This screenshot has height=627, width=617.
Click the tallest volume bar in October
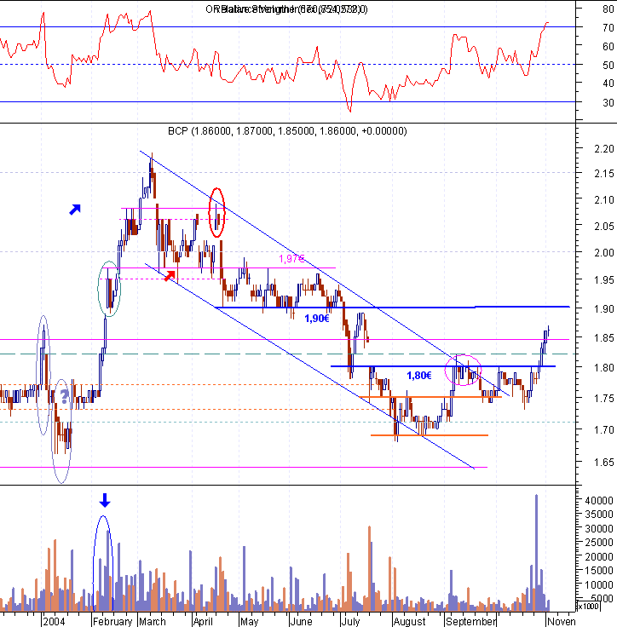click(536, 553)
